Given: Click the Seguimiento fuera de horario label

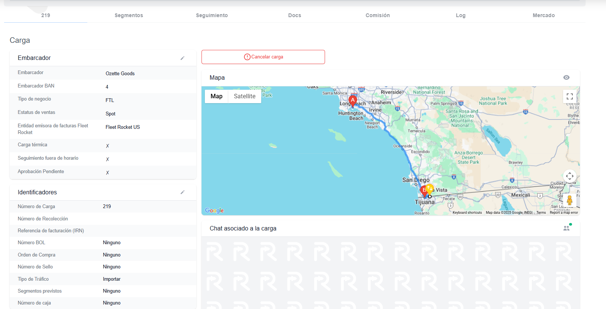Looking at the screenshot, I should click(x=48, y=158).
